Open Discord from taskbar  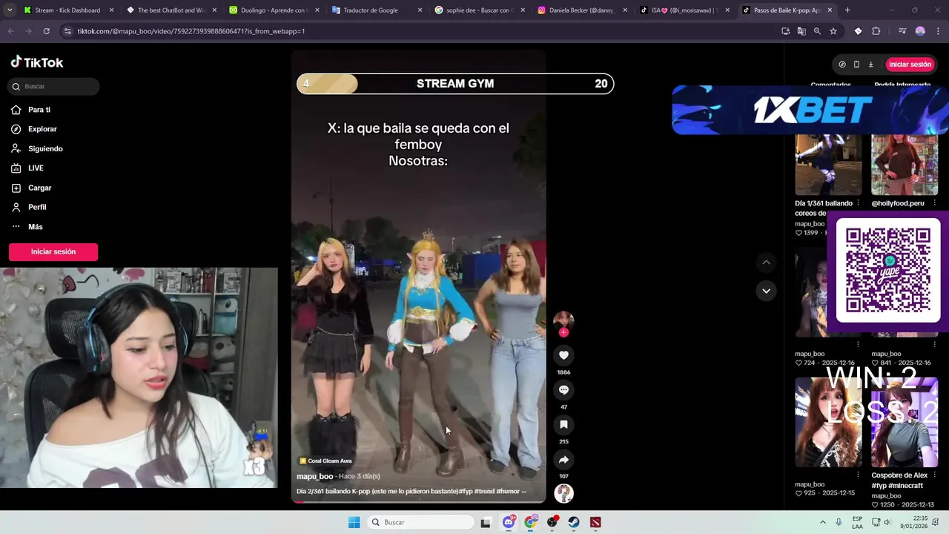click(509, 522)
